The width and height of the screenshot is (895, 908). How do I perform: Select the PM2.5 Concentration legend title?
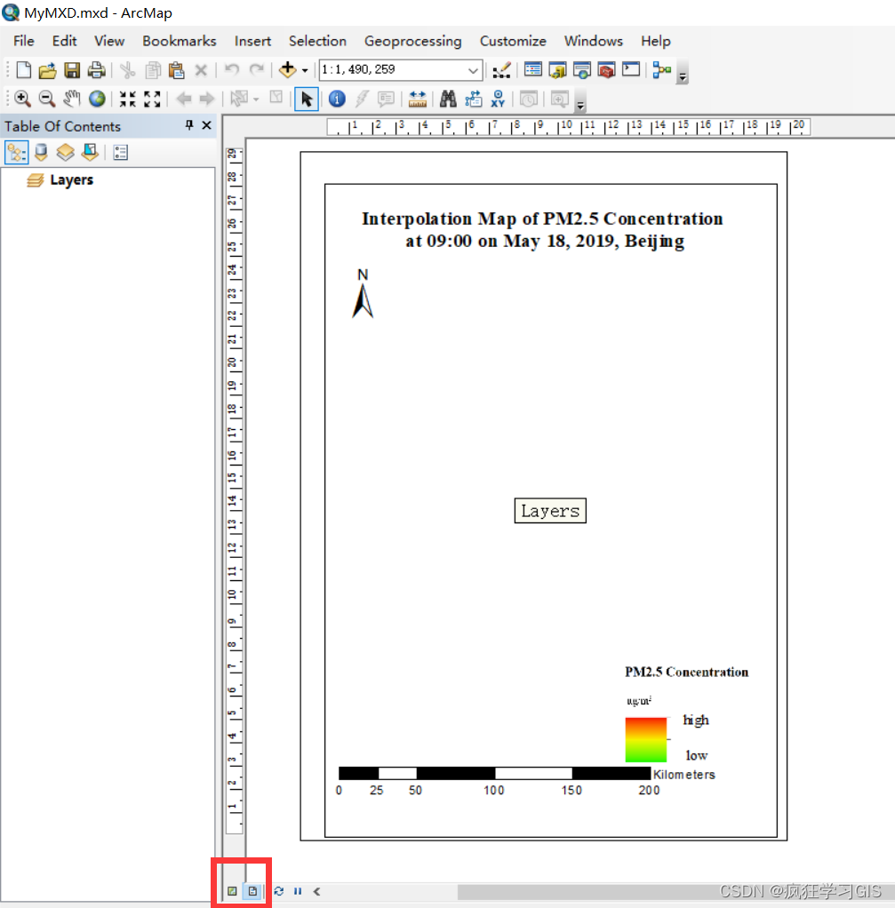tap(686, 672)
